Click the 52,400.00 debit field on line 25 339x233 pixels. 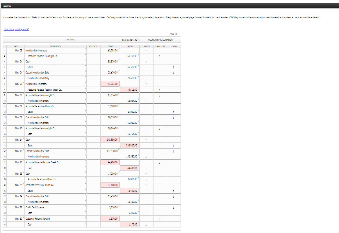110,185
